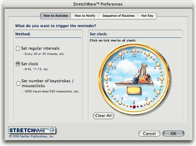Viewport: 196px width, 146px height.
Task: Open the How to Notify tab
Action: pyautogui.click(x=85, y=16)
